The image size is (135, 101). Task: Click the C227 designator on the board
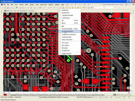pos(90,73)
